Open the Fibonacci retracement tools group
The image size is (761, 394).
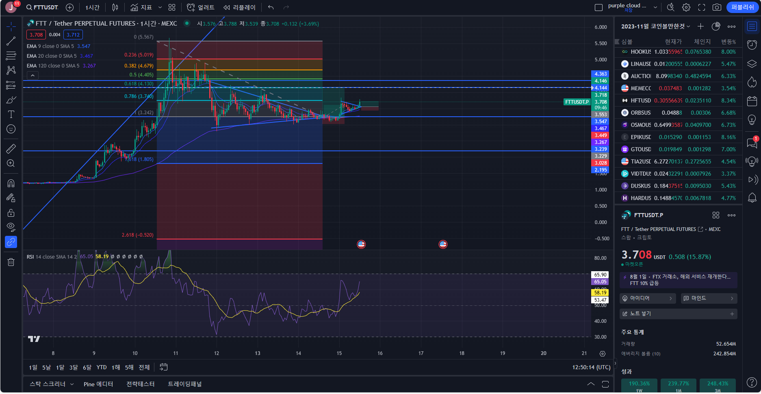coord(11,56)
